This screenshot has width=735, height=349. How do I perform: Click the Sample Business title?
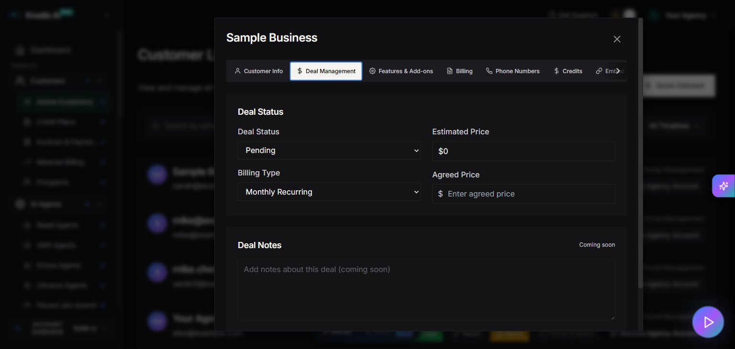(272, 38)
